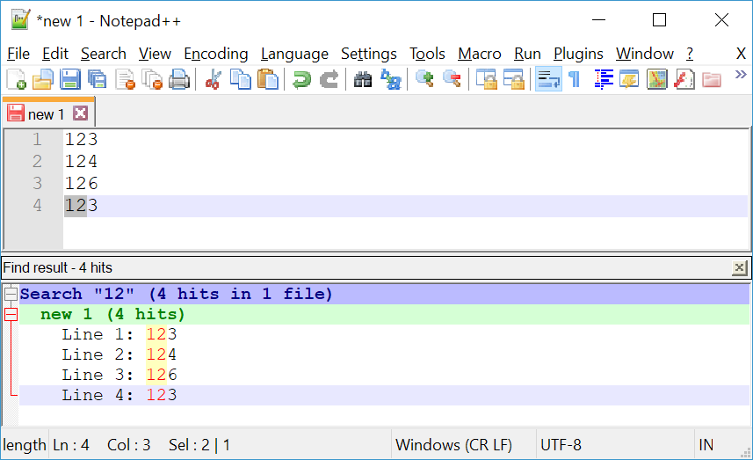This screenshot has height=460, width=753.
Task: Expand the toolbar overflow chevron
Action: [741, 74]
